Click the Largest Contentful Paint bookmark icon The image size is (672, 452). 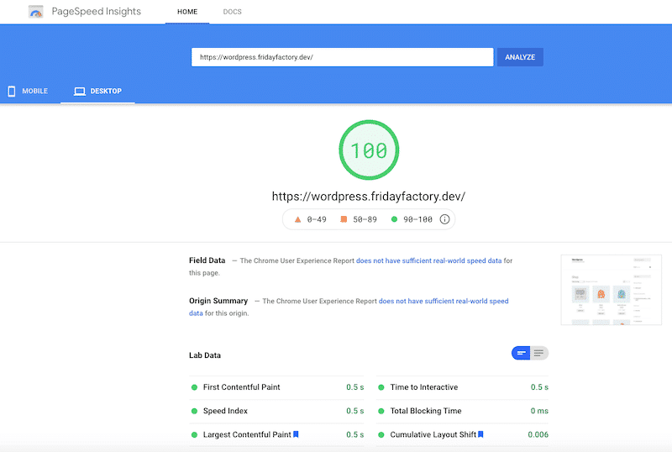[x=297, y=434]
